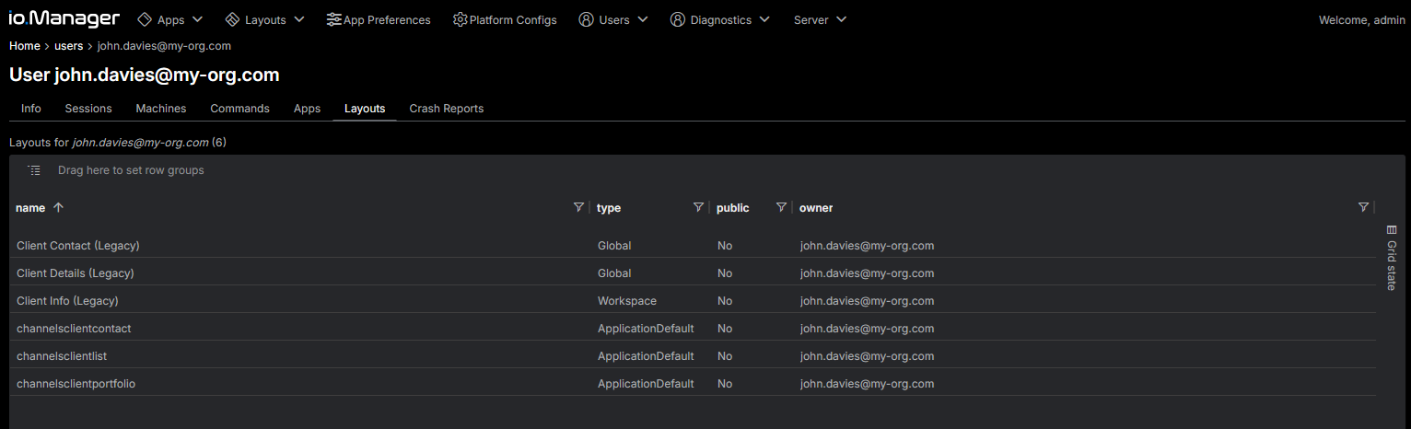Click the Grid state panel icon
Screen dimensions: 1411x429
tap(1392, 230)
